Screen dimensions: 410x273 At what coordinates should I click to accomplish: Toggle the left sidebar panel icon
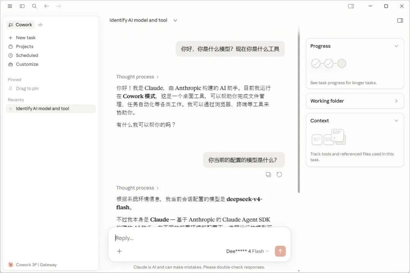pos(22,6)
